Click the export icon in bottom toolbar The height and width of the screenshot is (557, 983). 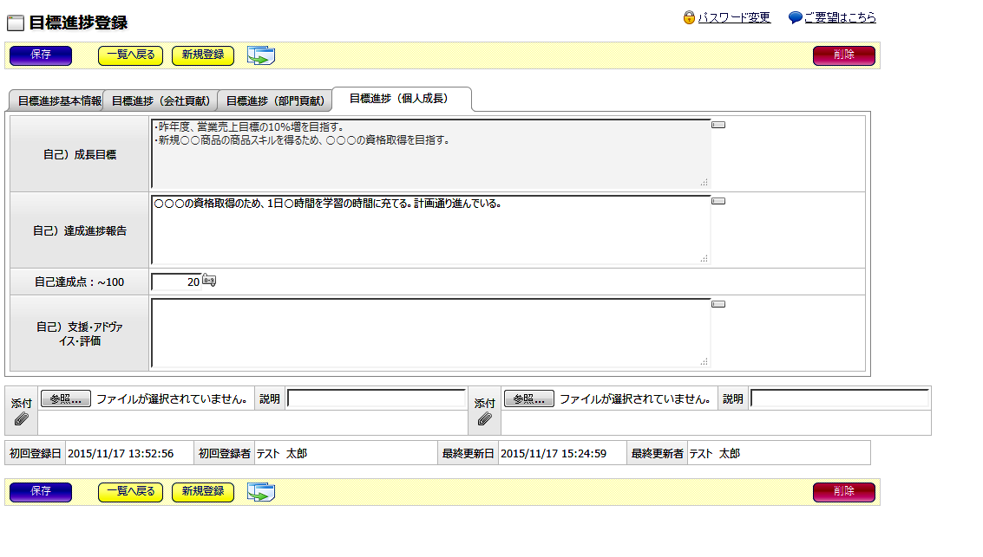point(260,493)
